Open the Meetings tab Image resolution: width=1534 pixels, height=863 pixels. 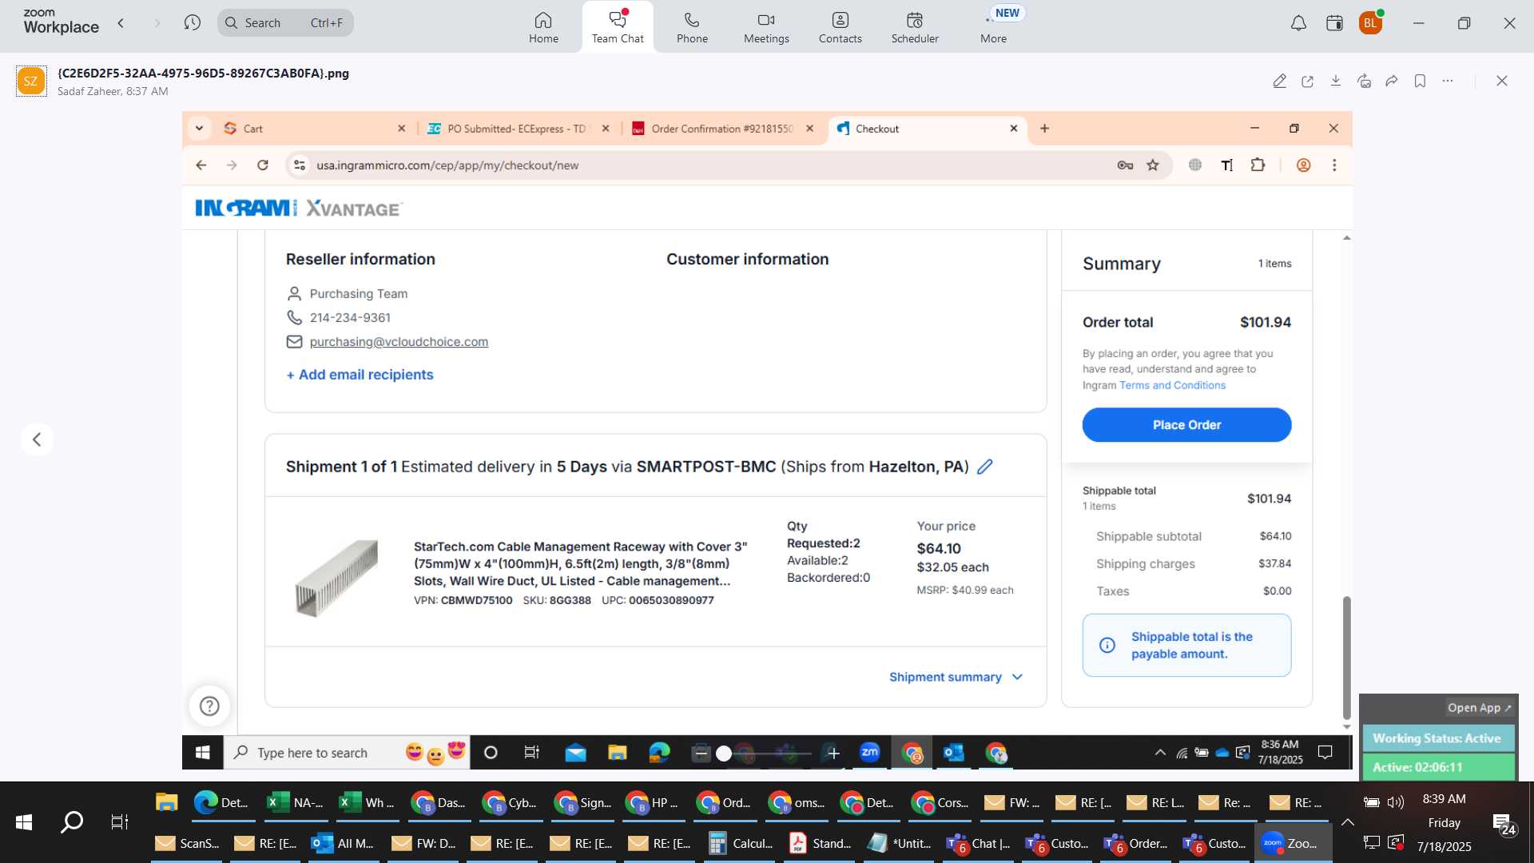click(x=766, y=27)
